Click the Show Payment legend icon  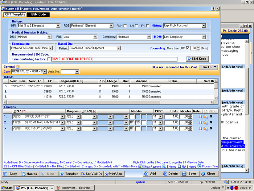tap(141, 166)
